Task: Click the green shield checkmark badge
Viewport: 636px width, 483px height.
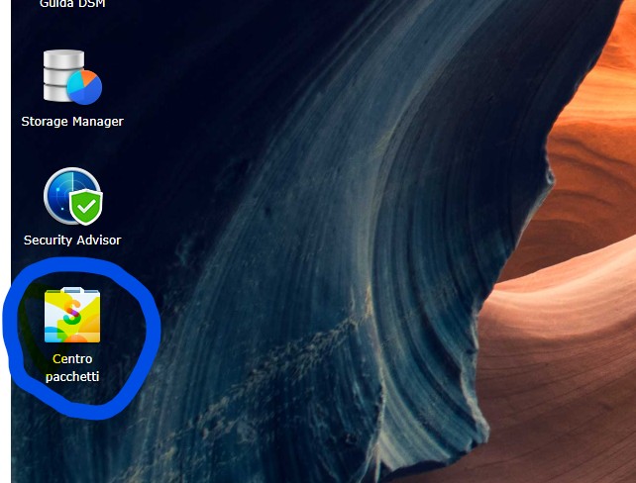Action: [88, 207]
